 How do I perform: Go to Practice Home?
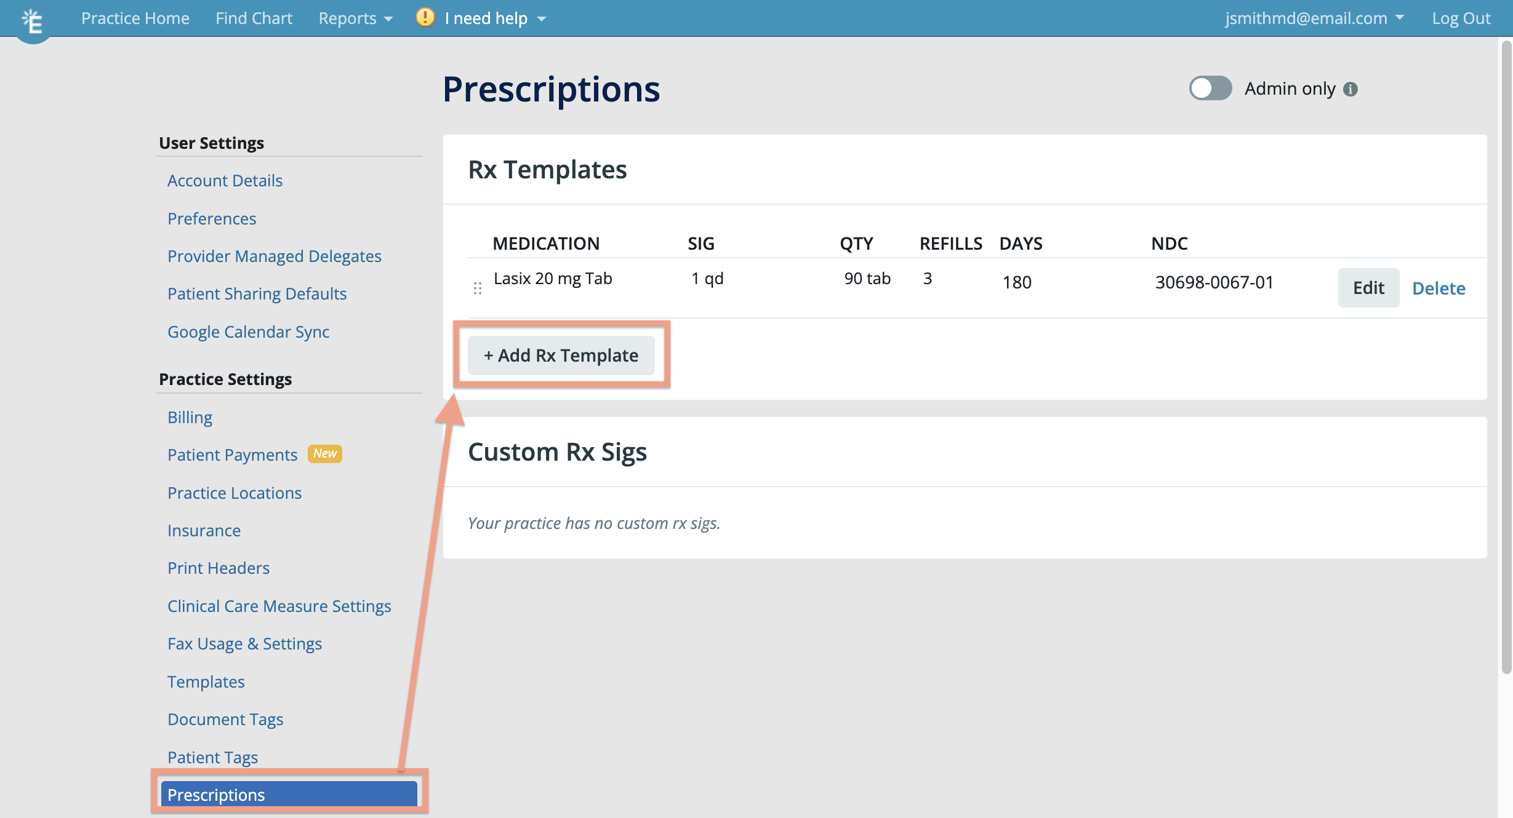(x=135, y=18)
